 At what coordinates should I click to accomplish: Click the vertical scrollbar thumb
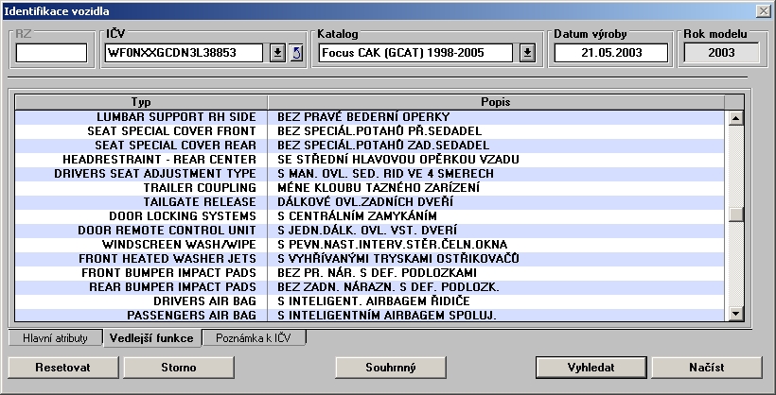[734, 214]
